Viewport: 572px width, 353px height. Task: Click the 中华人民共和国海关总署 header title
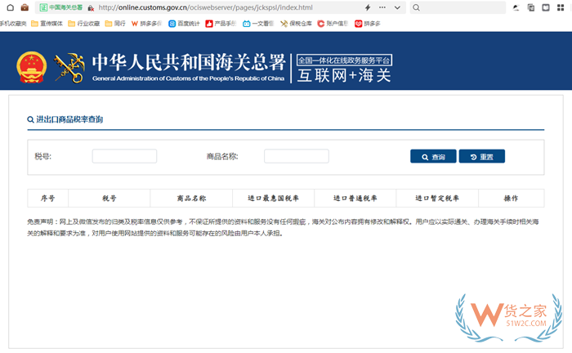[188, 62]
